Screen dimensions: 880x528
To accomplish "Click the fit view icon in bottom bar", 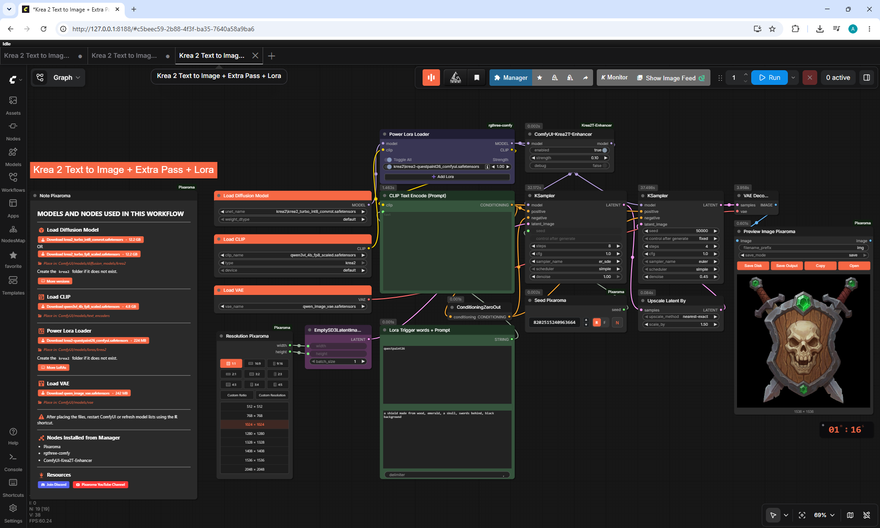I will coord(802,515).
